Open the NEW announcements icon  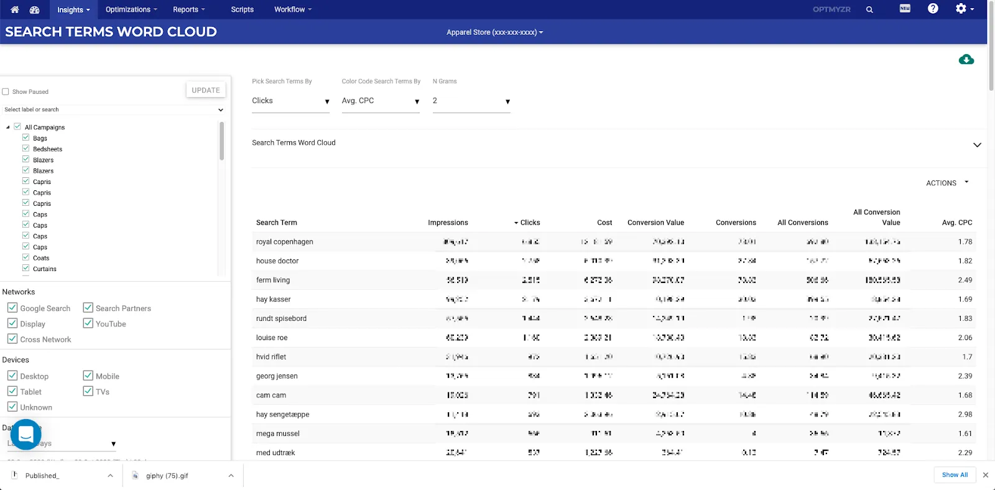905,8
